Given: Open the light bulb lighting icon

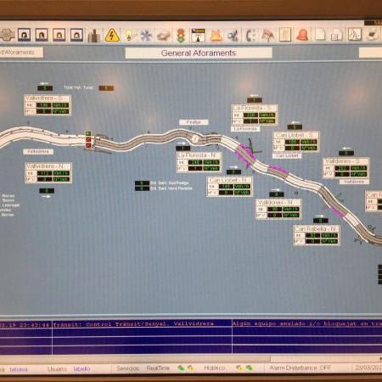Looking at the screenshot, I should point(129,36).
